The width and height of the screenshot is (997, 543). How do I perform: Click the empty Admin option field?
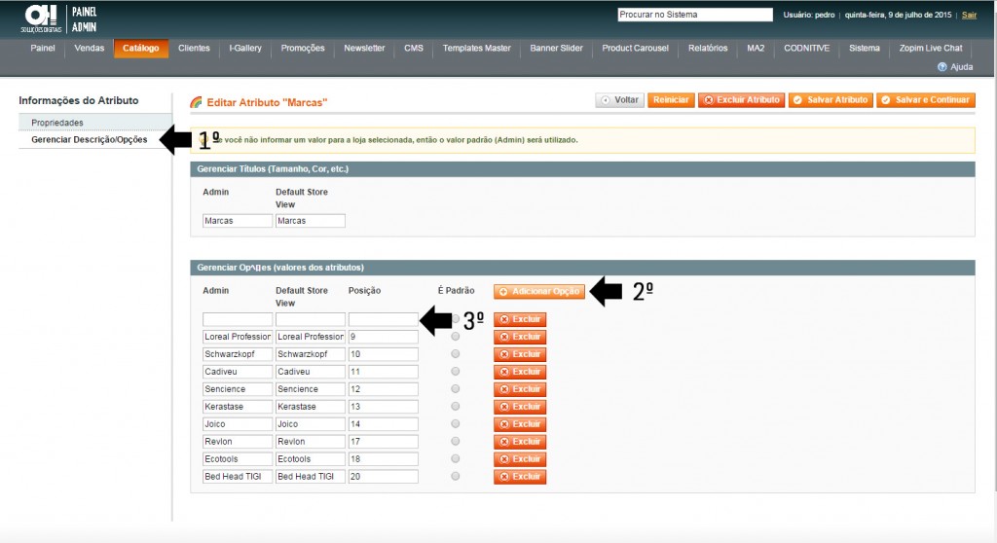pos(238,319)
